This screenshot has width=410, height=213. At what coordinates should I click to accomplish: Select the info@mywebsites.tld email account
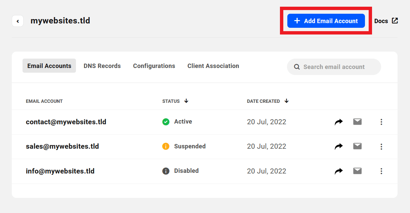point(60,171)
